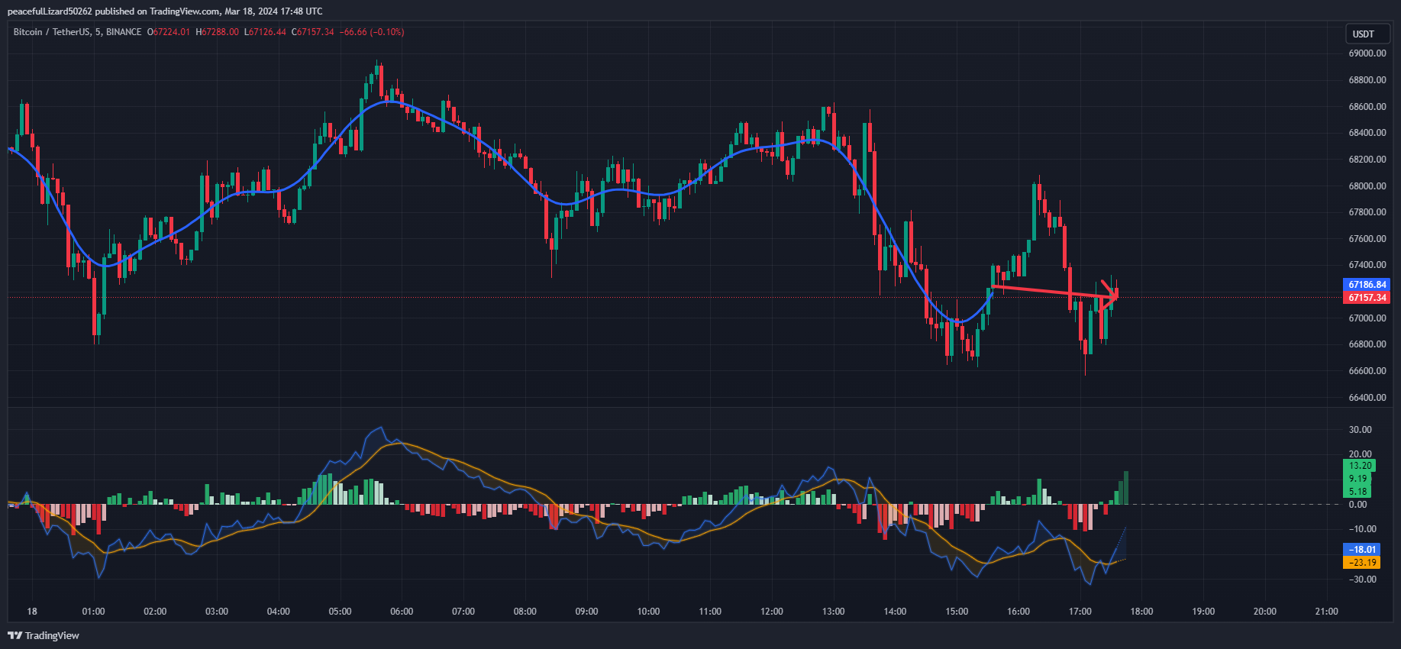1401x649 pixels.
Task: Click the high value H67288.00
Action: coord(218,32)
